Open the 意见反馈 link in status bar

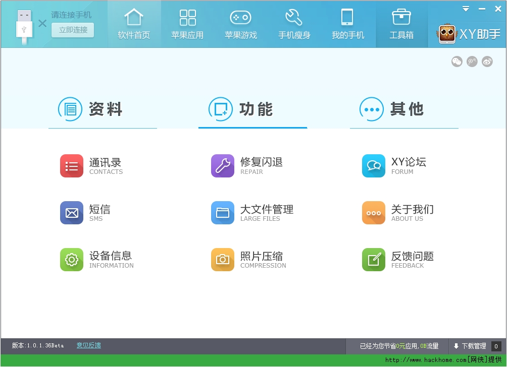click(x=88, y=345)
